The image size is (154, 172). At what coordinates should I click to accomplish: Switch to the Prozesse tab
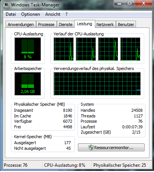(x=46, y=24)
